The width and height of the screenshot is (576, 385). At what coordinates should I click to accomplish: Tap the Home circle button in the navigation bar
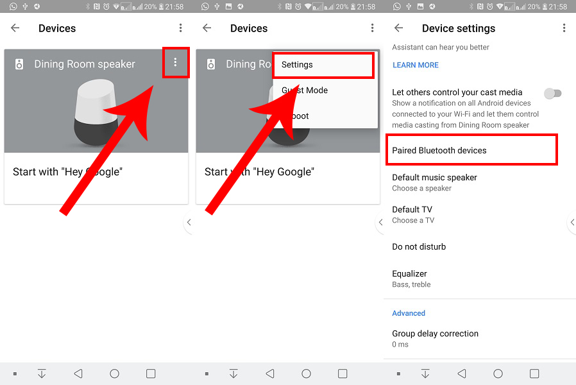pyautogui.click(x=114, y=373)
